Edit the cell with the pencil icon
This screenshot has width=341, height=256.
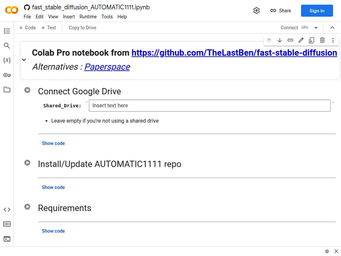pos(301,40)
